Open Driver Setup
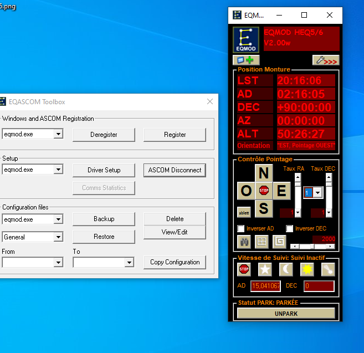364x353 pixels. coord(104,170)
